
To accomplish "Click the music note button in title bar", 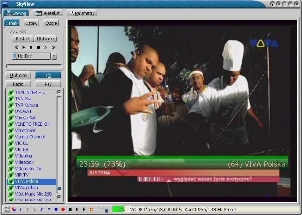I will coord(272,4).
